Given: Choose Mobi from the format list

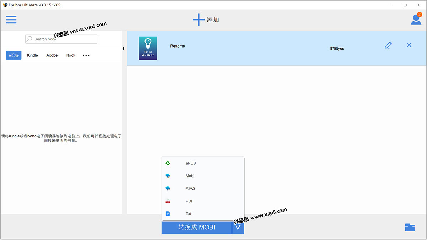Looking at the screenshot, I should (203, 176).
